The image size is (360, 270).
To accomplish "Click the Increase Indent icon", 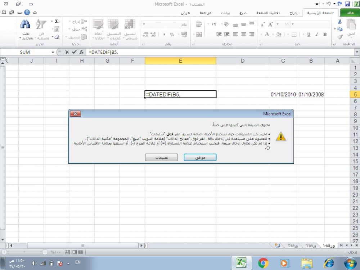I will pyautogui.click(x=219, y=35).
